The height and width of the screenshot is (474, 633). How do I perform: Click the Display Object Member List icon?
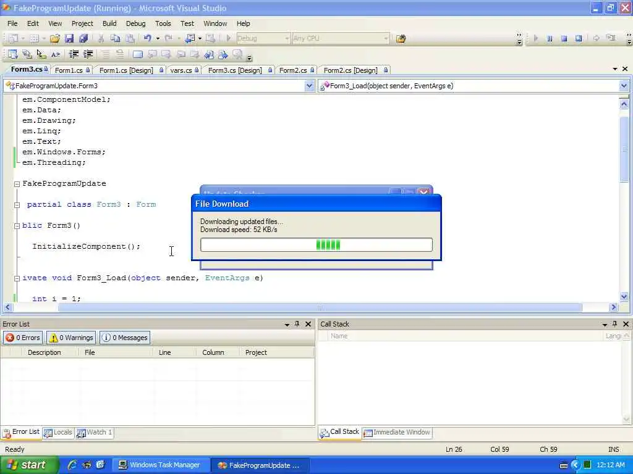coord(13,54)
